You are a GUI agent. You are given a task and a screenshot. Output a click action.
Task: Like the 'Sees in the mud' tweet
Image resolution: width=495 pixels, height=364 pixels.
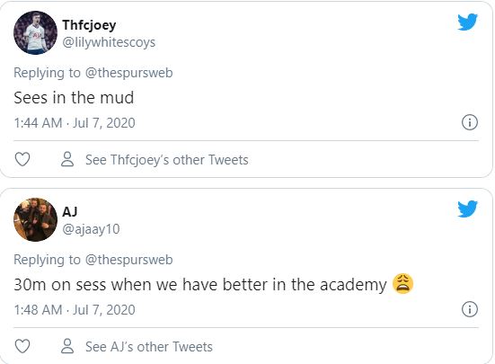(x=22, y=159)
